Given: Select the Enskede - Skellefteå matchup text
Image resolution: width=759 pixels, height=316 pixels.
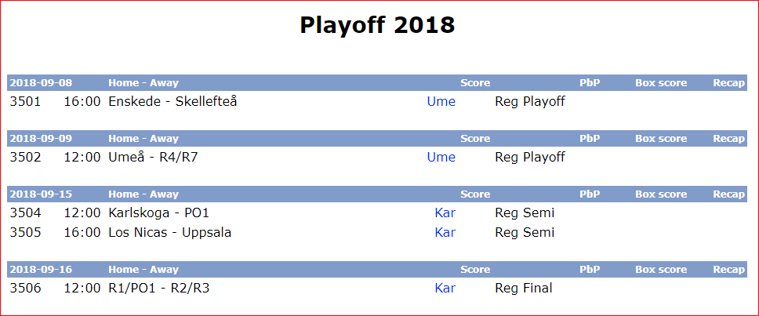Looking at the screenshot, I should point(172,102).
